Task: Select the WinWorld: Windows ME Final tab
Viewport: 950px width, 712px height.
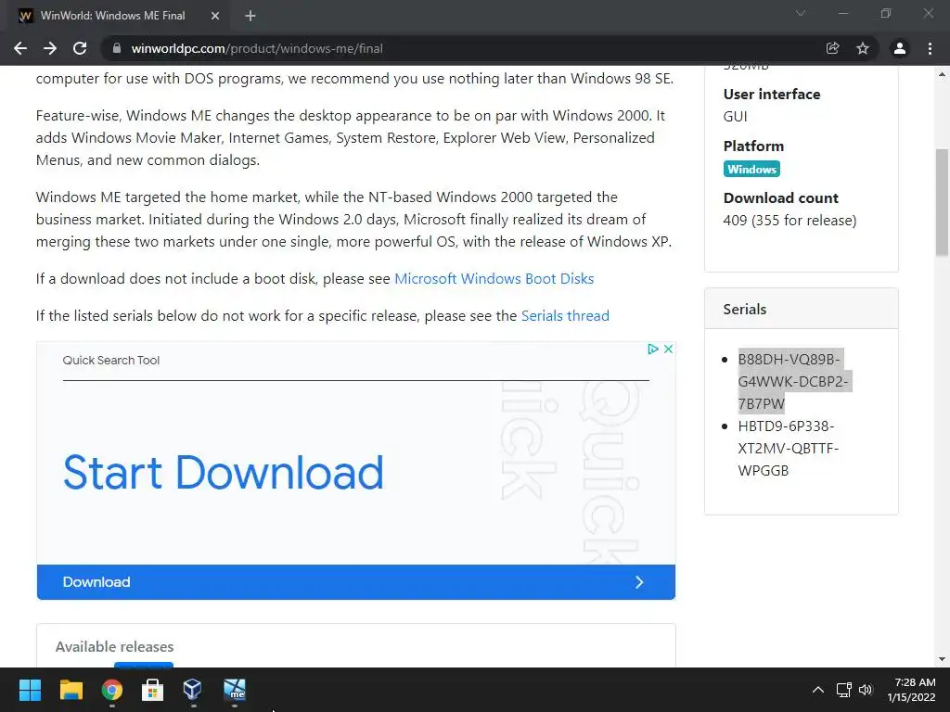Action: click(119, 16)
